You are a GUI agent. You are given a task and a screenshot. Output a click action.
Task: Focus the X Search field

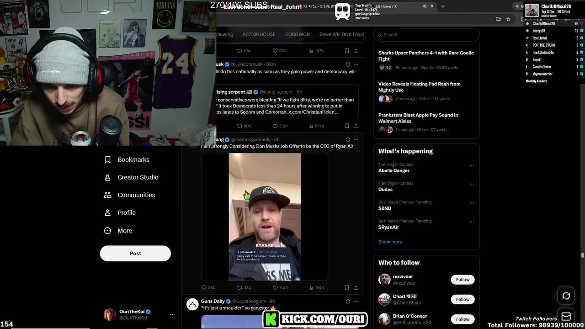(x=426, y=35)
